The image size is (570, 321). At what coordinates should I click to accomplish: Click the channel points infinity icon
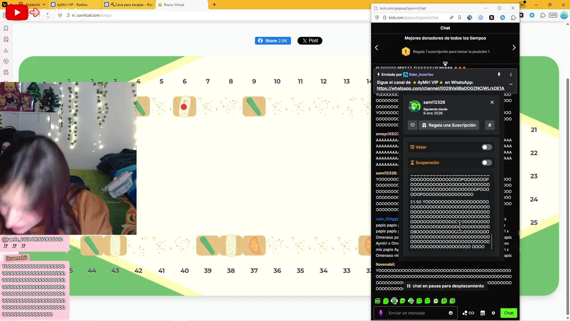[468, 313]
